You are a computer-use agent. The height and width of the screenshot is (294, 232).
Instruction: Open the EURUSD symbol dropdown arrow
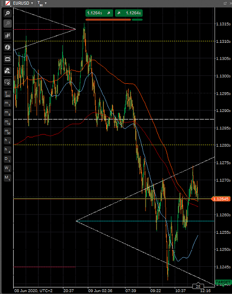[32, 3]
